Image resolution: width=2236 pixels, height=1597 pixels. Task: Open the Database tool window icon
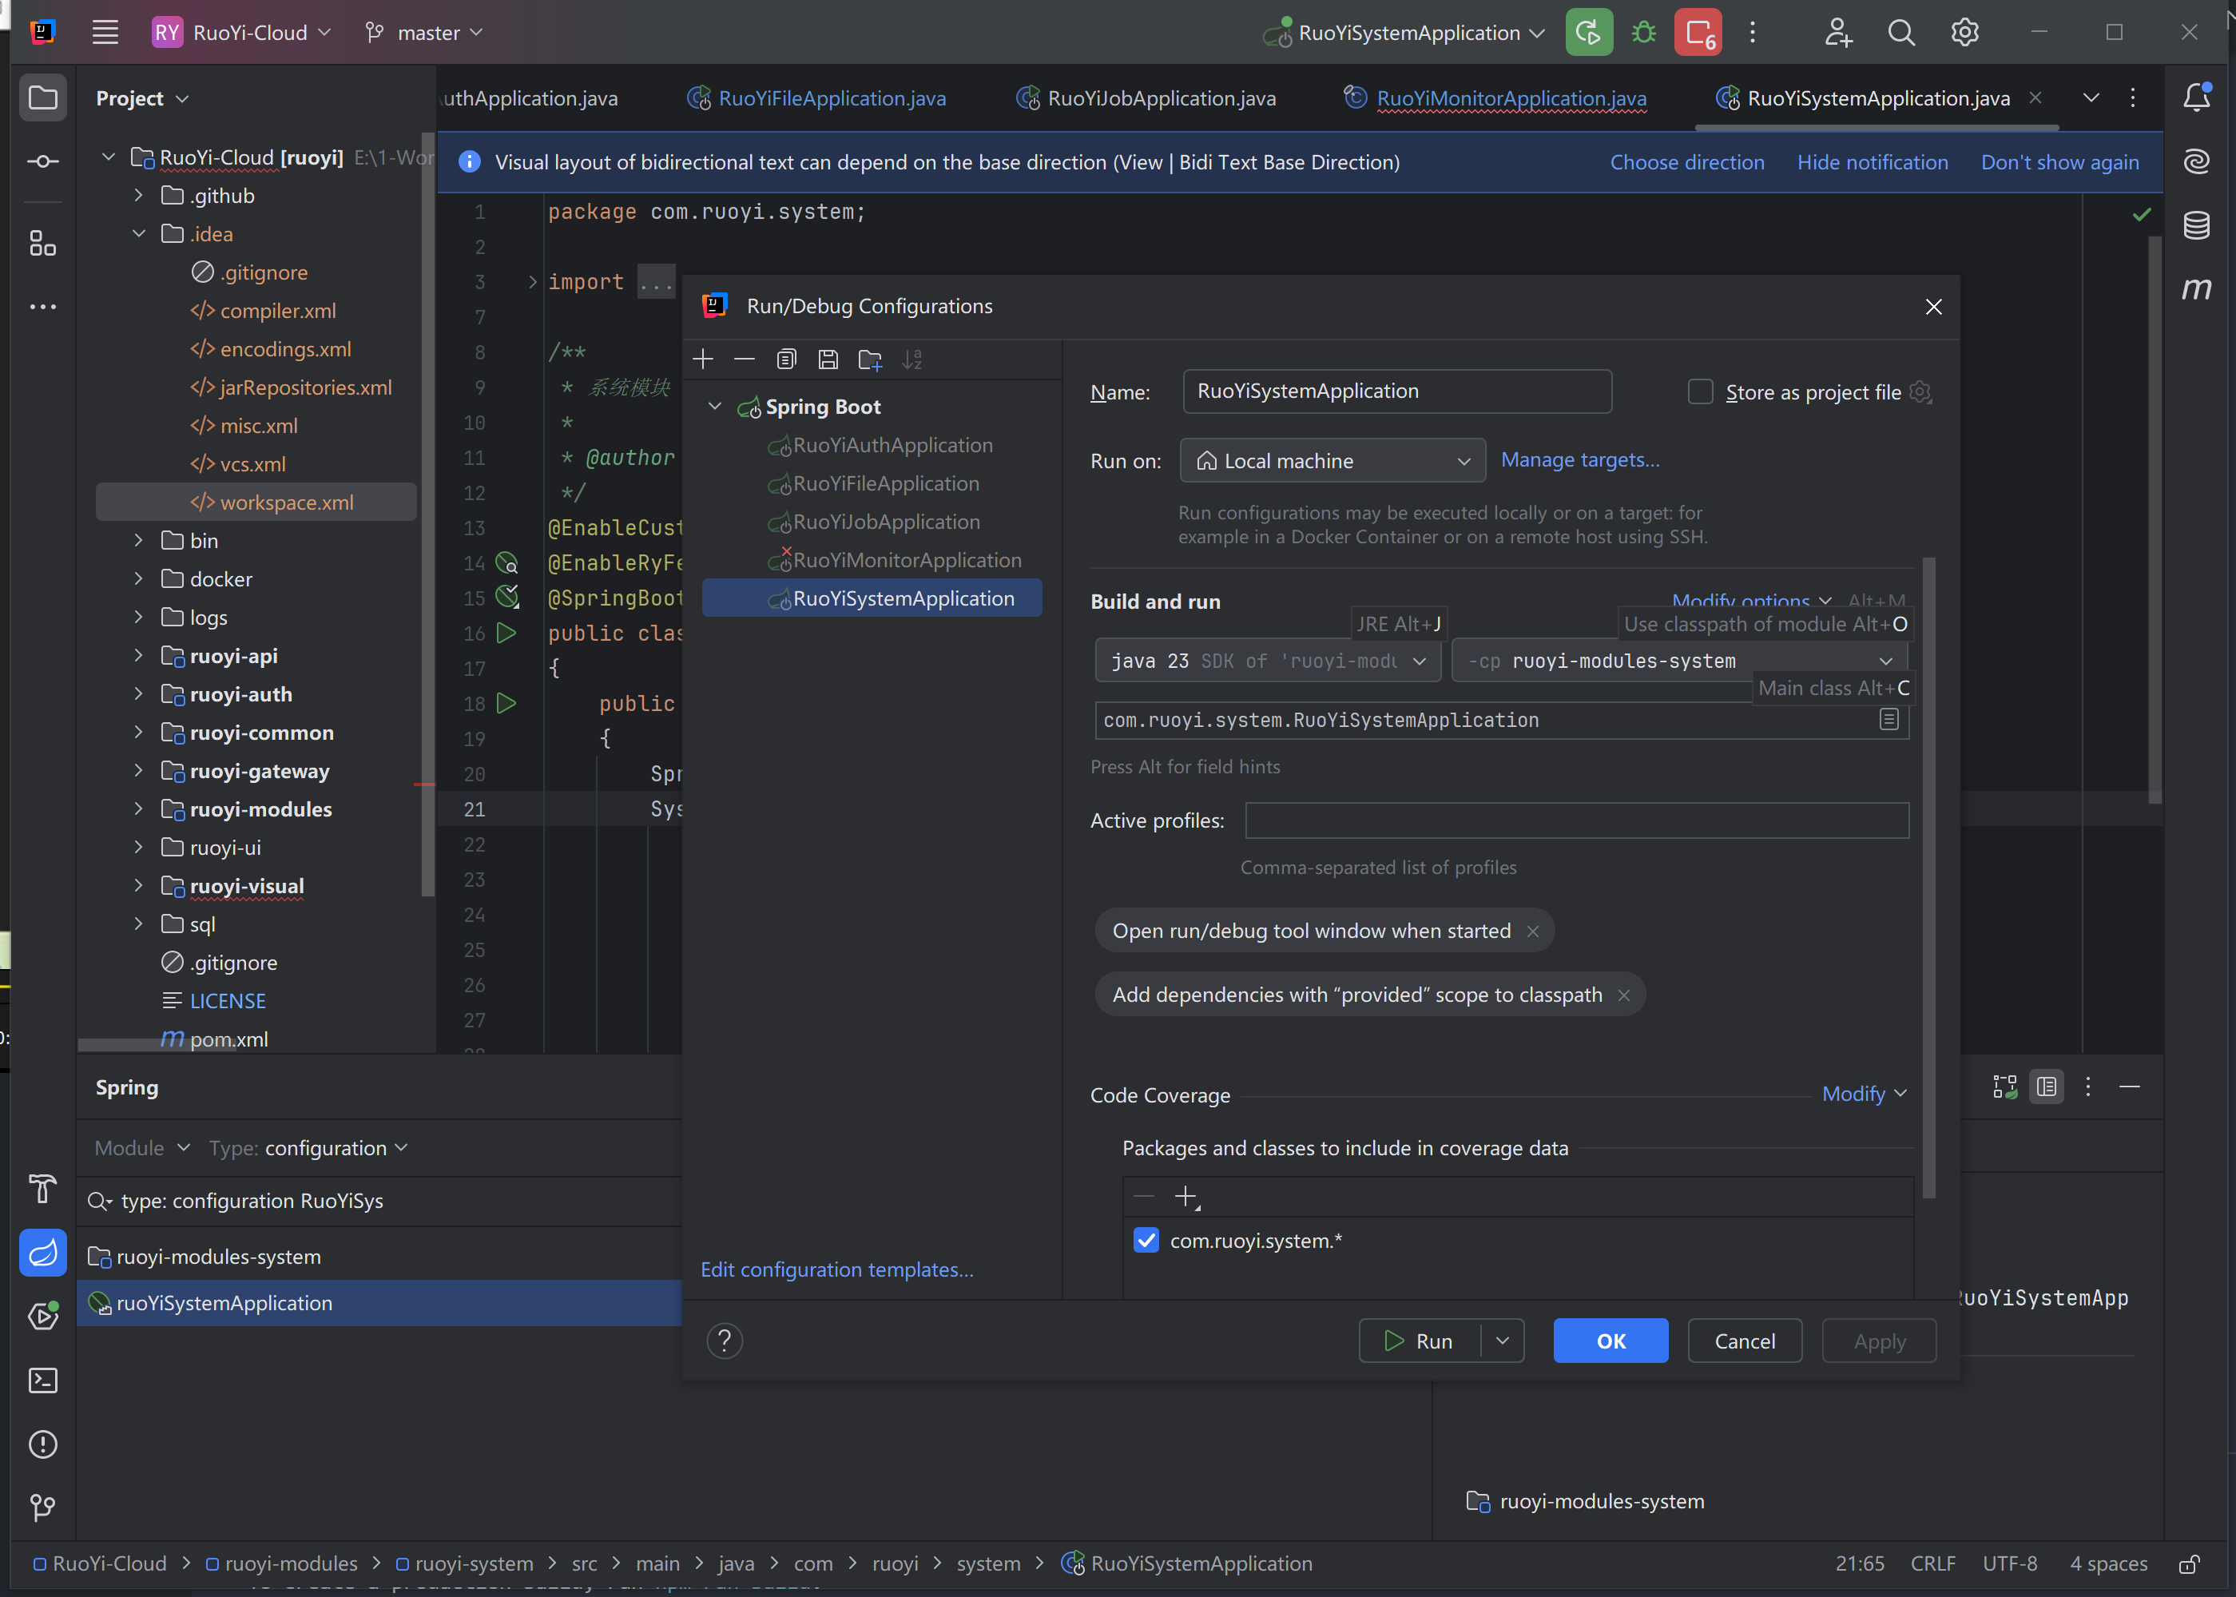click(x=2197, y=225)
